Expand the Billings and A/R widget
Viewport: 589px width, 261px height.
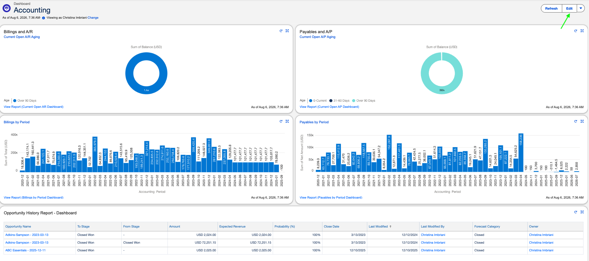click(287, 31)
